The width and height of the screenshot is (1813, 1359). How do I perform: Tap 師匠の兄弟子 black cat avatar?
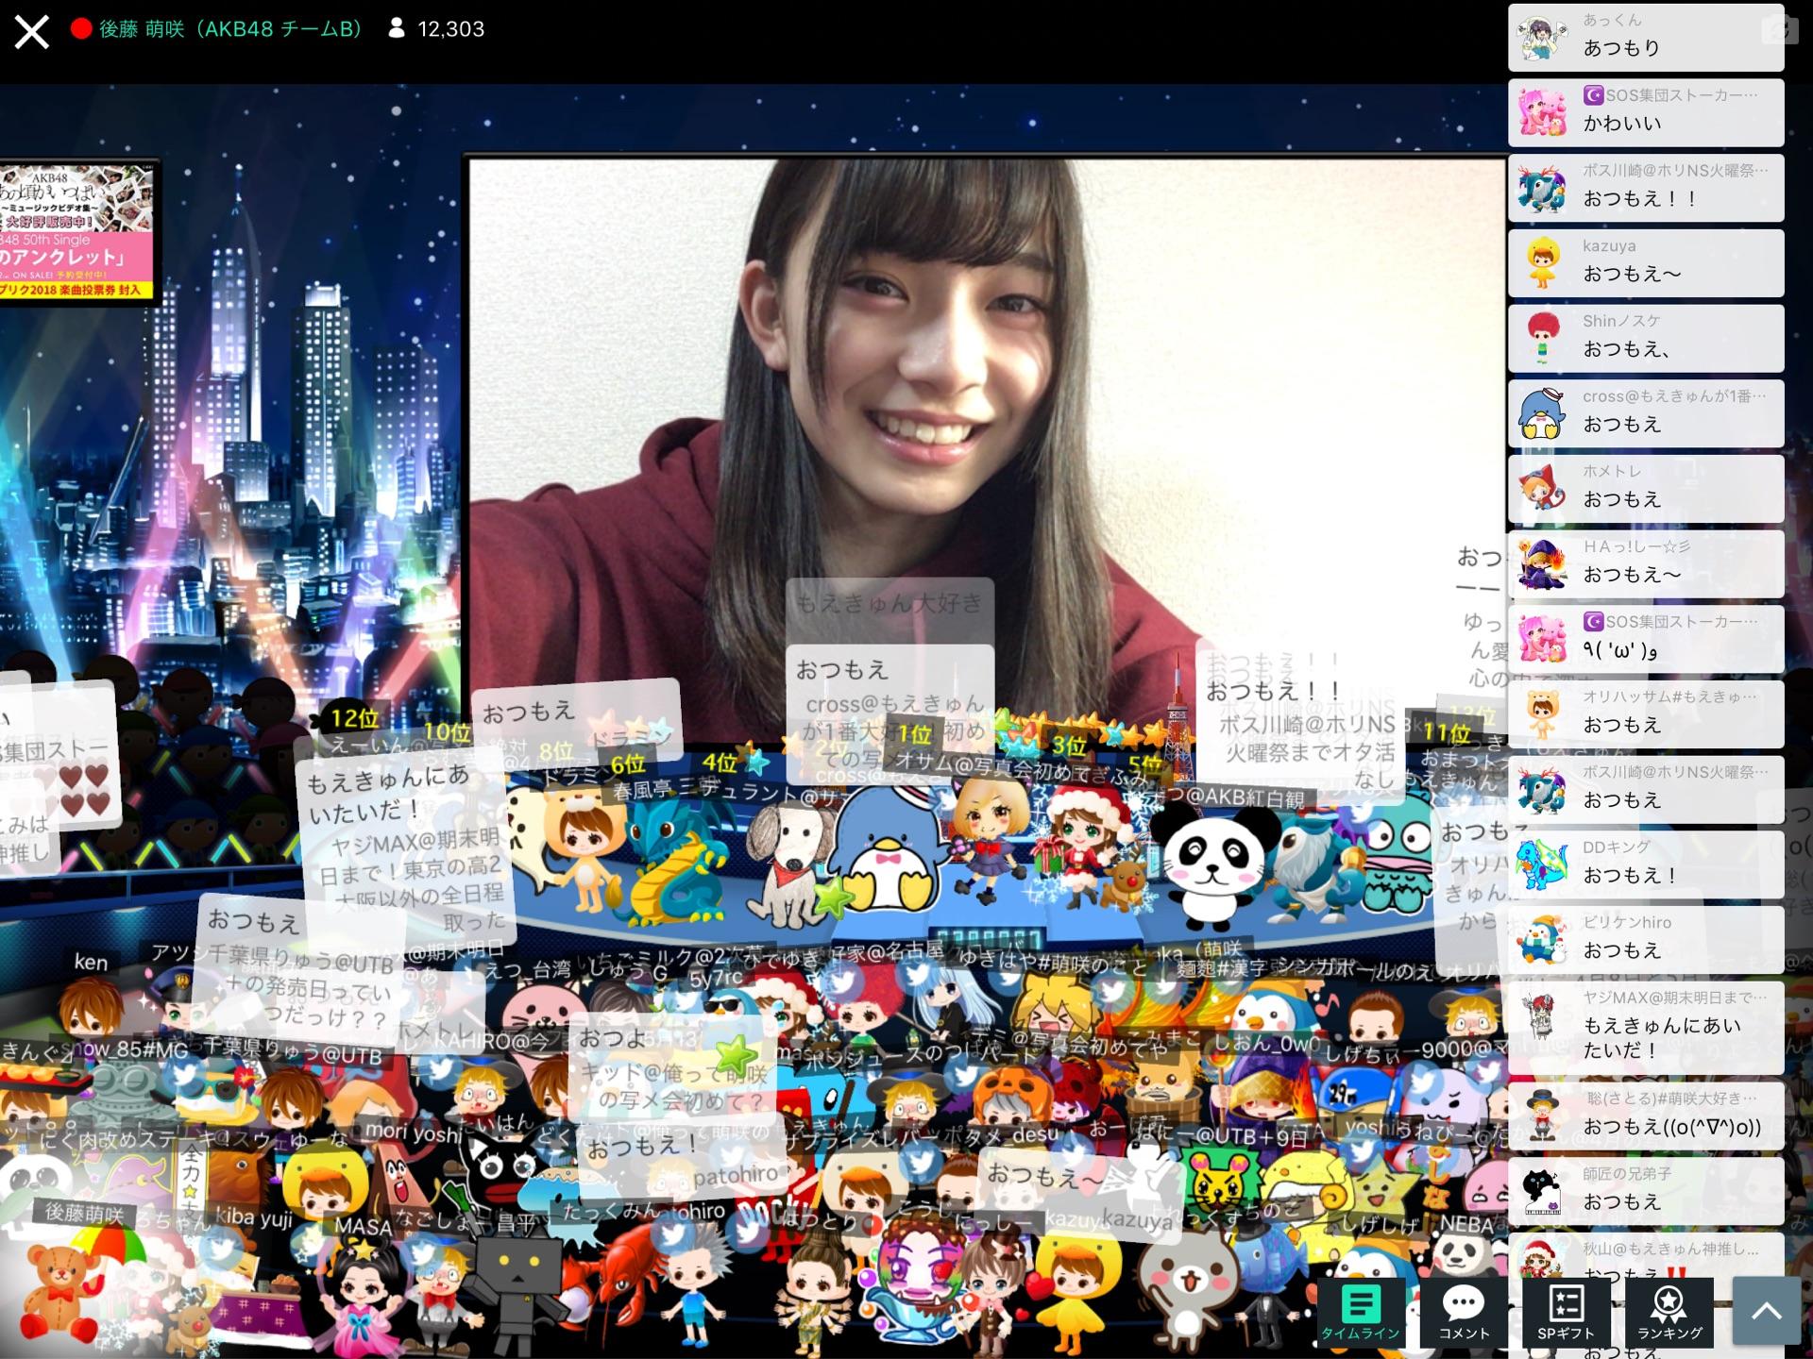(x=1542, y=1191)
